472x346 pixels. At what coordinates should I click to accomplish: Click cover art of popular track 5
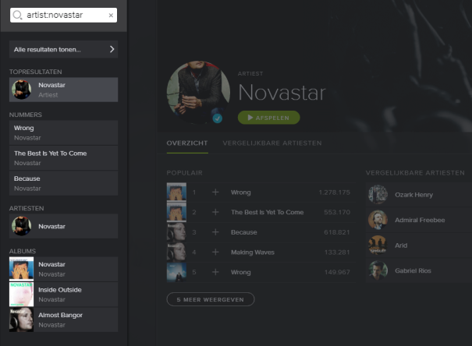[176, 272]
